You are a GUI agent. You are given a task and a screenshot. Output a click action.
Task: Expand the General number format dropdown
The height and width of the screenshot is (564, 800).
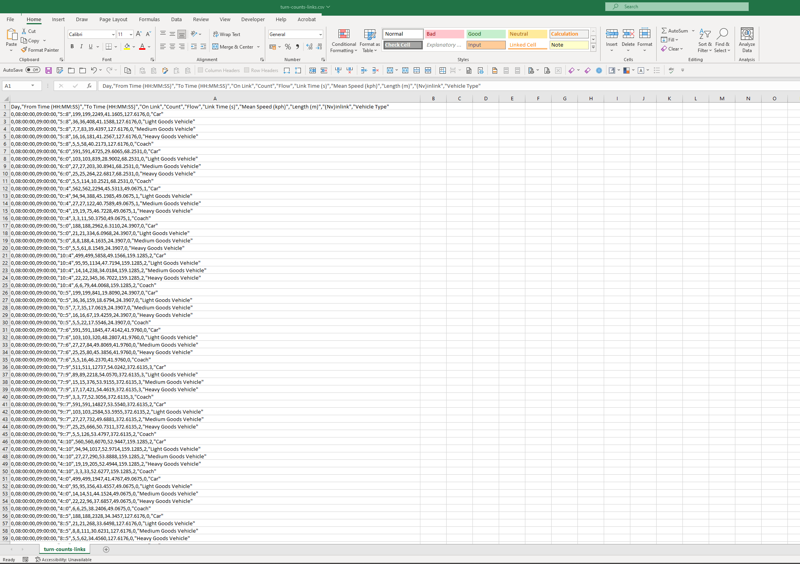tap(320, 34)
